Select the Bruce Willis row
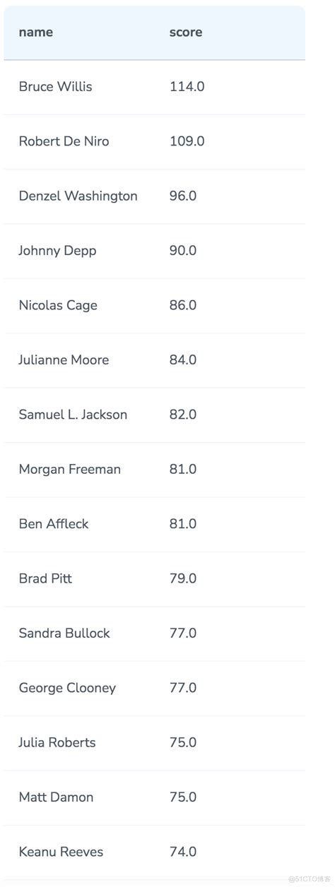Screen dimensions: 335x887 [154, 87]
